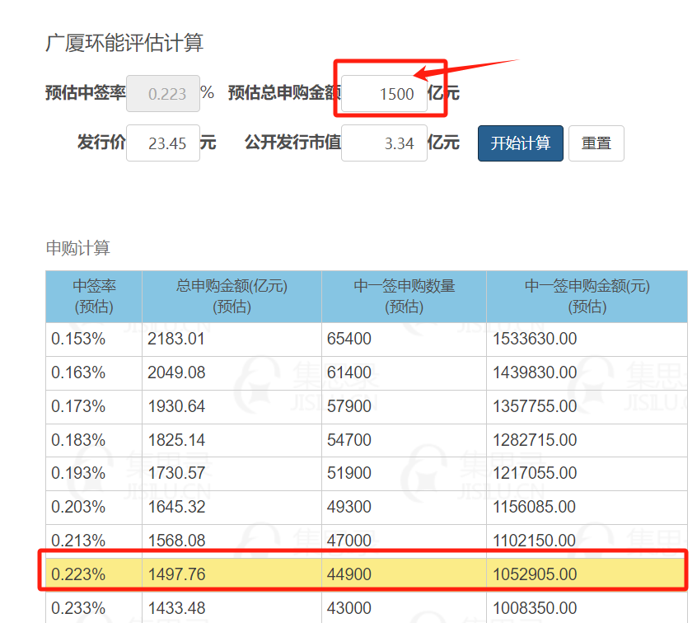697x623 pixels.
Task: Click the 开始计算 button
Action: [521, 143]
